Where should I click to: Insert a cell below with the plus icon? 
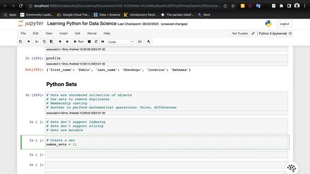(29, 42)
